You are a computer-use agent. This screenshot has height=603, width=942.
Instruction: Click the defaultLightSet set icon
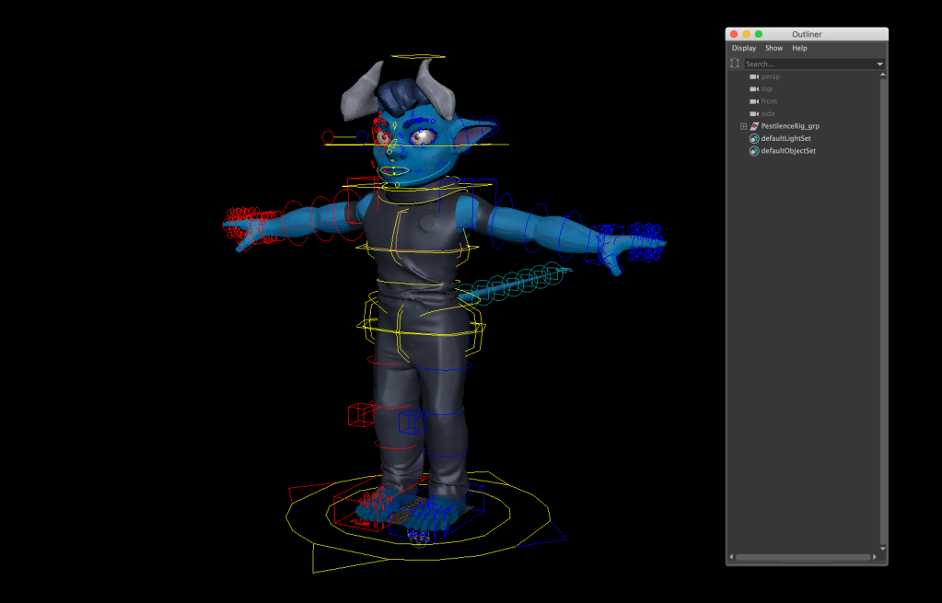754,138
